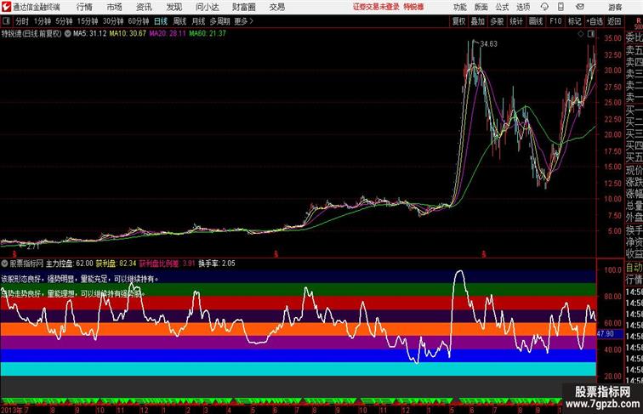
Task: Click the 获利盘: 82.34 indicator value
Action: (116, 264)
